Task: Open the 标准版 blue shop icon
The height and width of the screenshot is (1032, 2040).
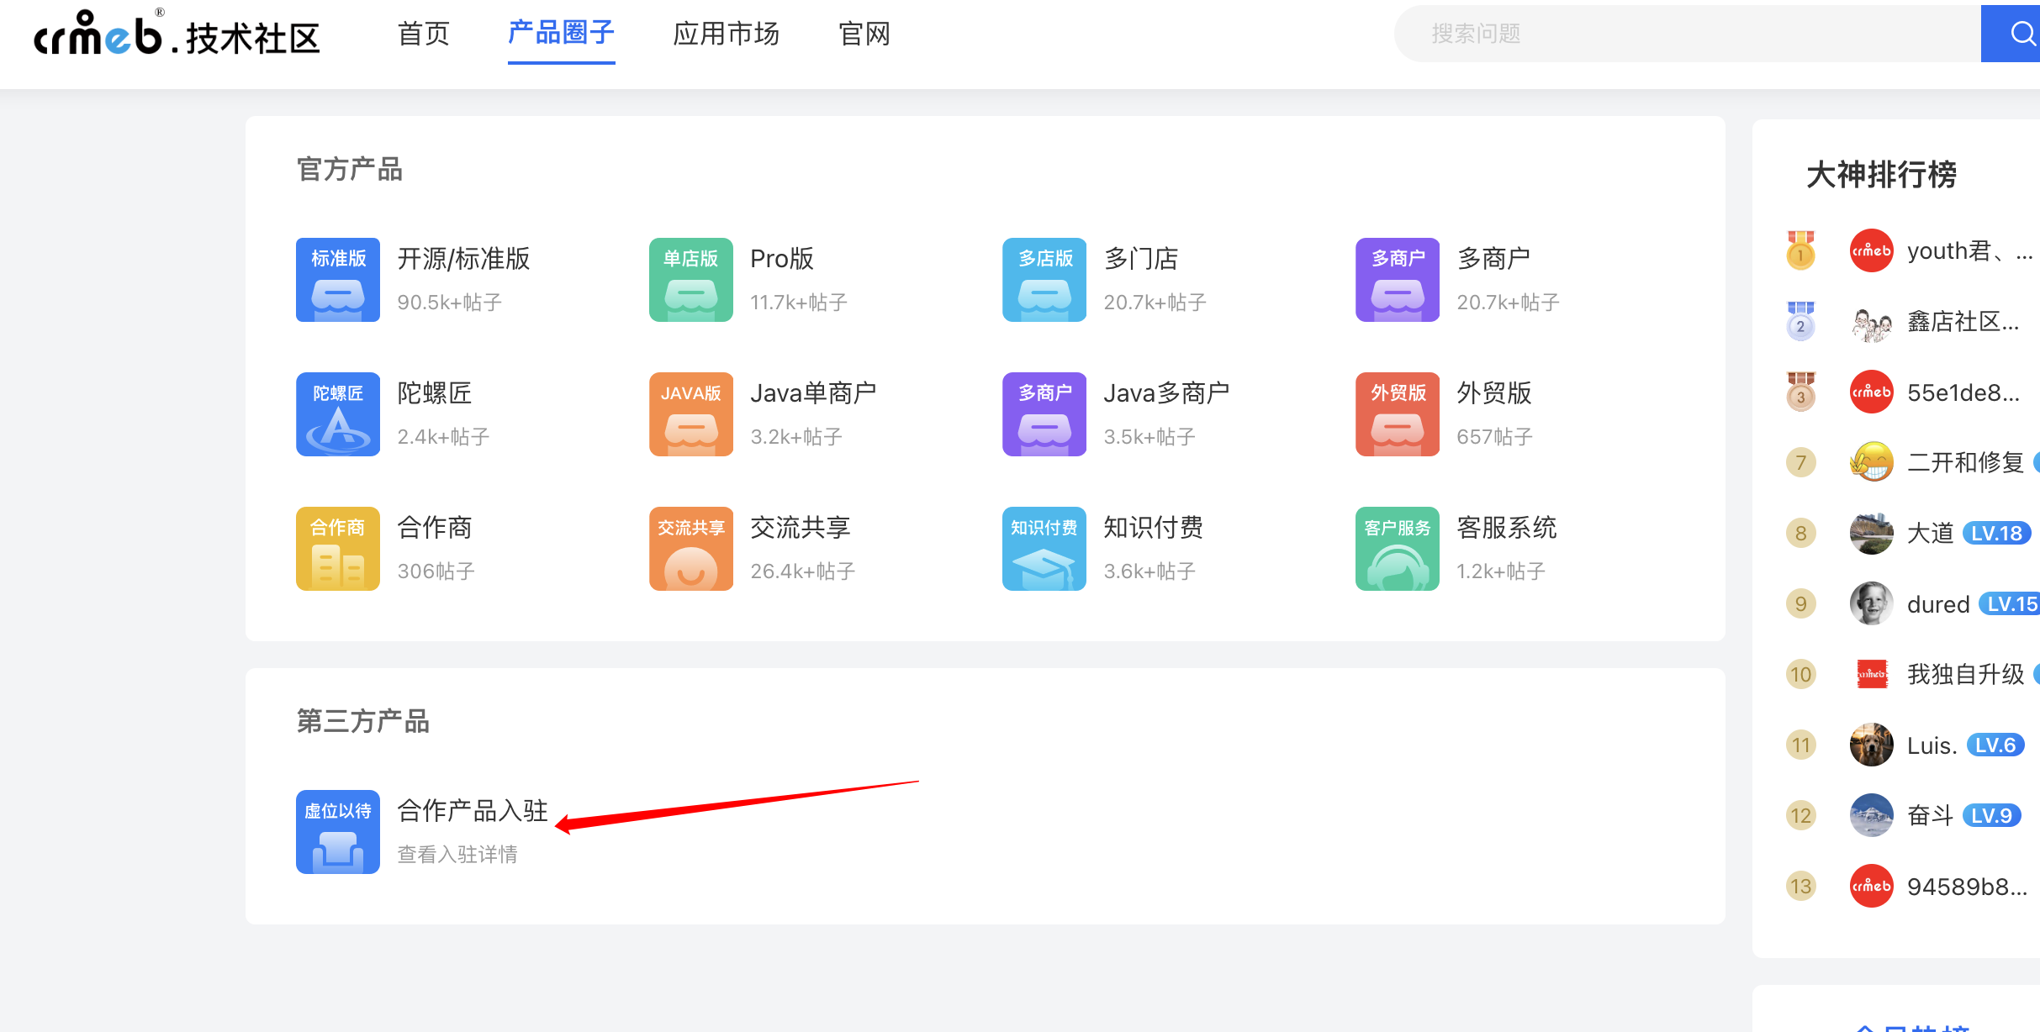Action: tap(338, 280)
